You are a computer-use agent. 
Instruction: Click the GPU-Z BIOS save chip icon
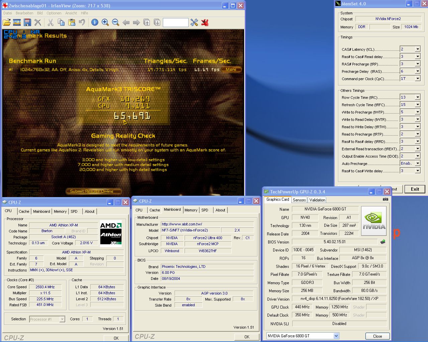click(383, 241)
